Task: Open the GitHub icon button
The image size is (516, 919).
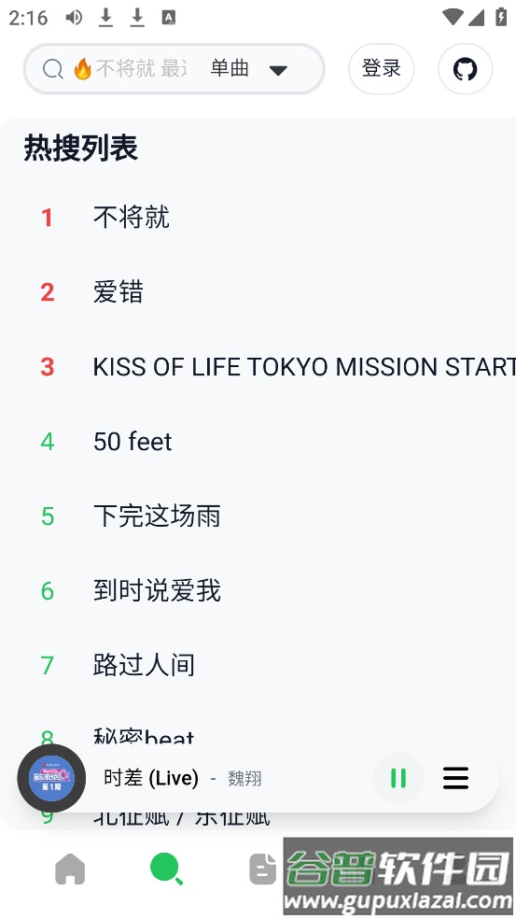Action: pyautogui.click(x=465, y=68)
